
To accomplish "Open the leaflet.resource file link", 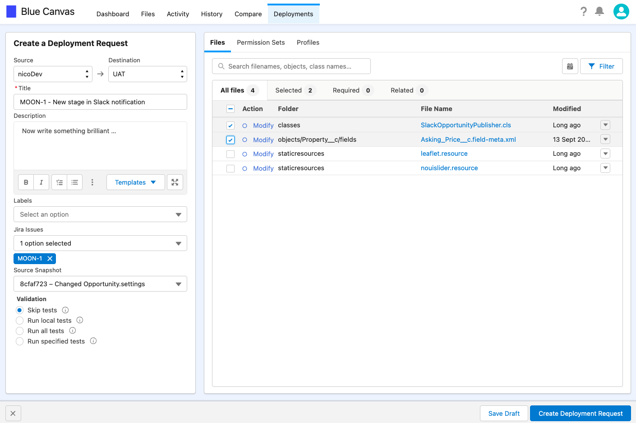I will [444, 153].
